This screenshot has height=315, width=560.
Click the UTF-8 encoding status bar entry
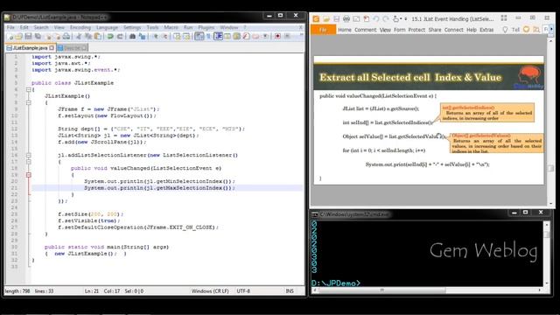pyautogui.click(x=243, y=291)
